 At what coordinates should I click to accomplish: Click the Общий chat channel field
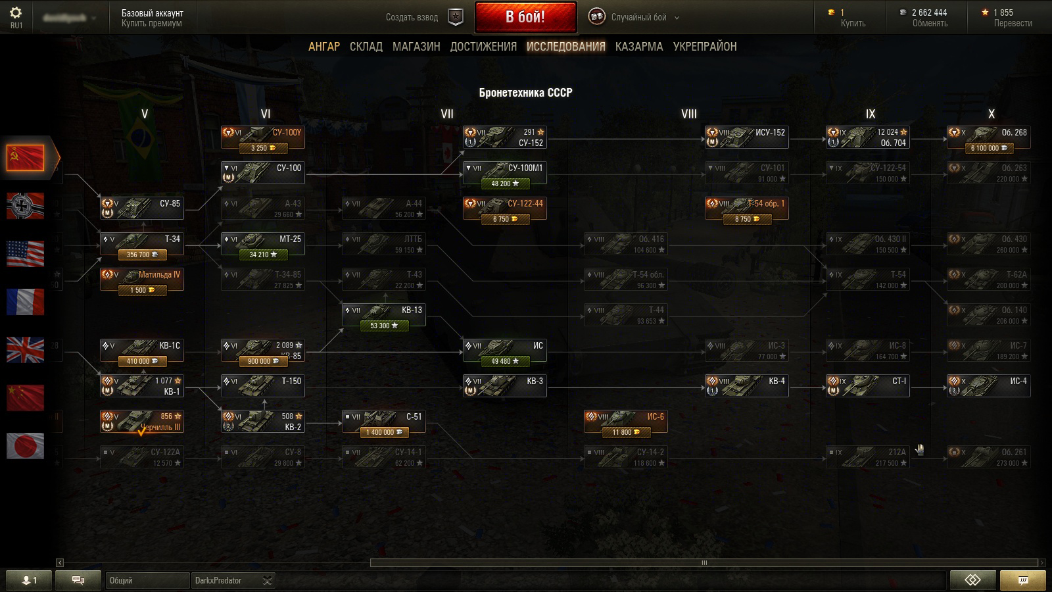pyautogui.click(x=147, y=580)
